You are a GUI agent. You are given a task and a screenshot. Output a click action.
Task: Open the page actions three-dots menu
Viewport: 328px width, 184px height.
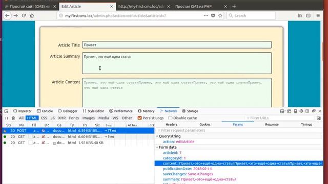pos(206,16)
